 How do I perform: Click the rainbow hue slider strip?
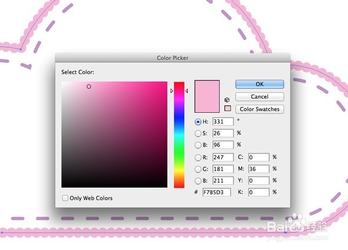179,135
